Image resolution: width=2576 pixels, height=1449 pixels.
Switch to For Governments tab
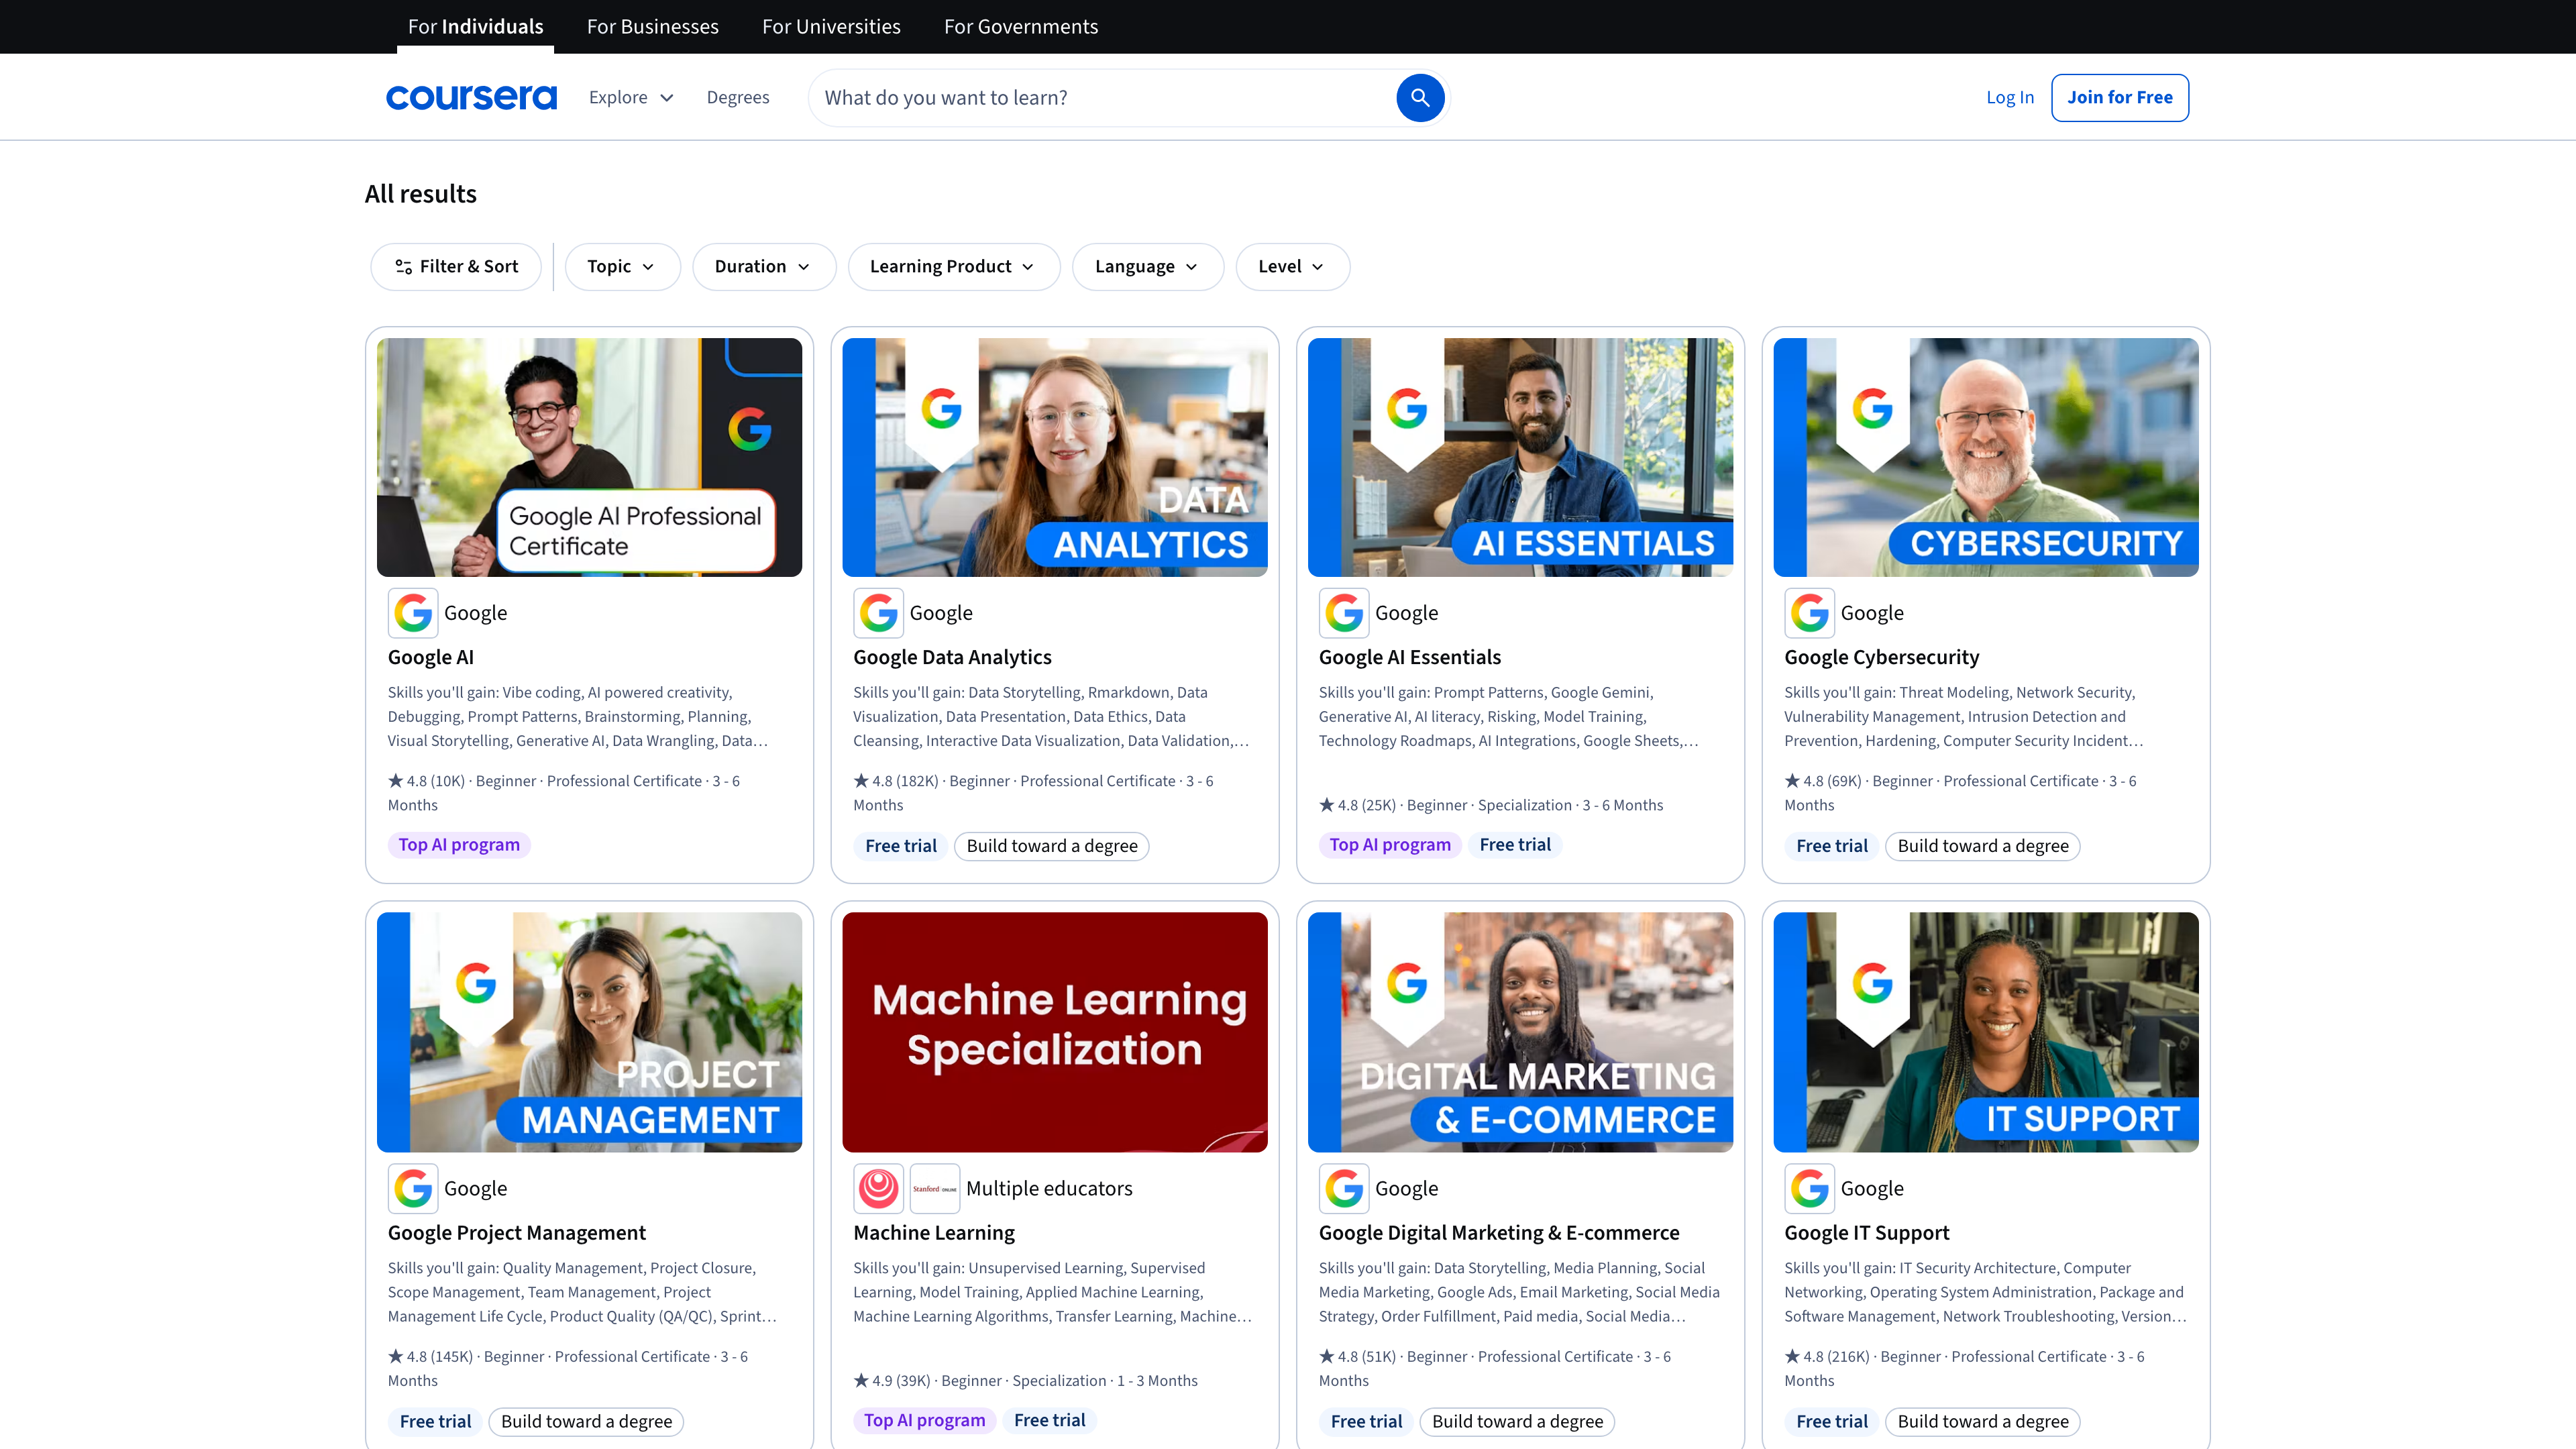pos(1020,27)
